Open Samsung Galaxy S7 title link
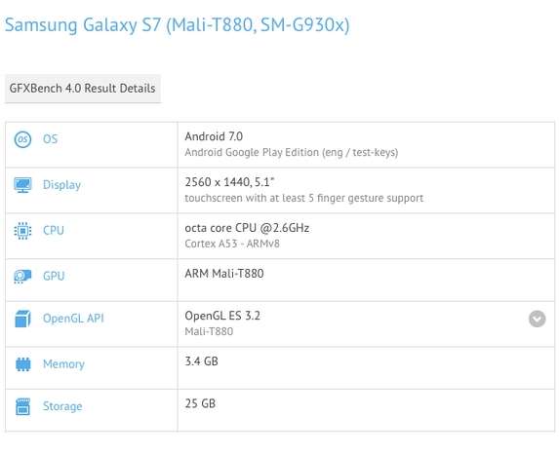This screenshot has height=454, width=559. 178,25
